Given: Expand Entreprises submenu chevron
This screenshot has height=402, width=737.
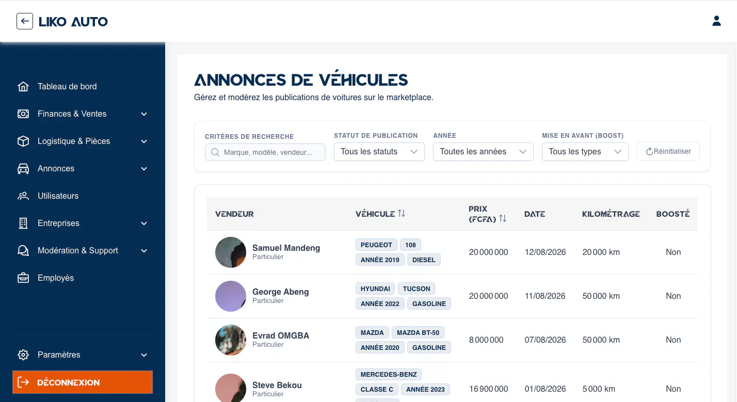Looking at the screenshot, I should point(144,223).
